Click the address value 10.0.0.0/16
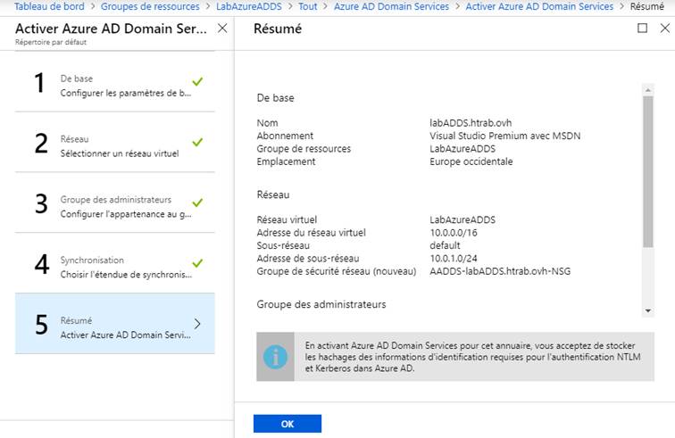Viewport: 675px width, 438px height. click(x=454, y=232)
